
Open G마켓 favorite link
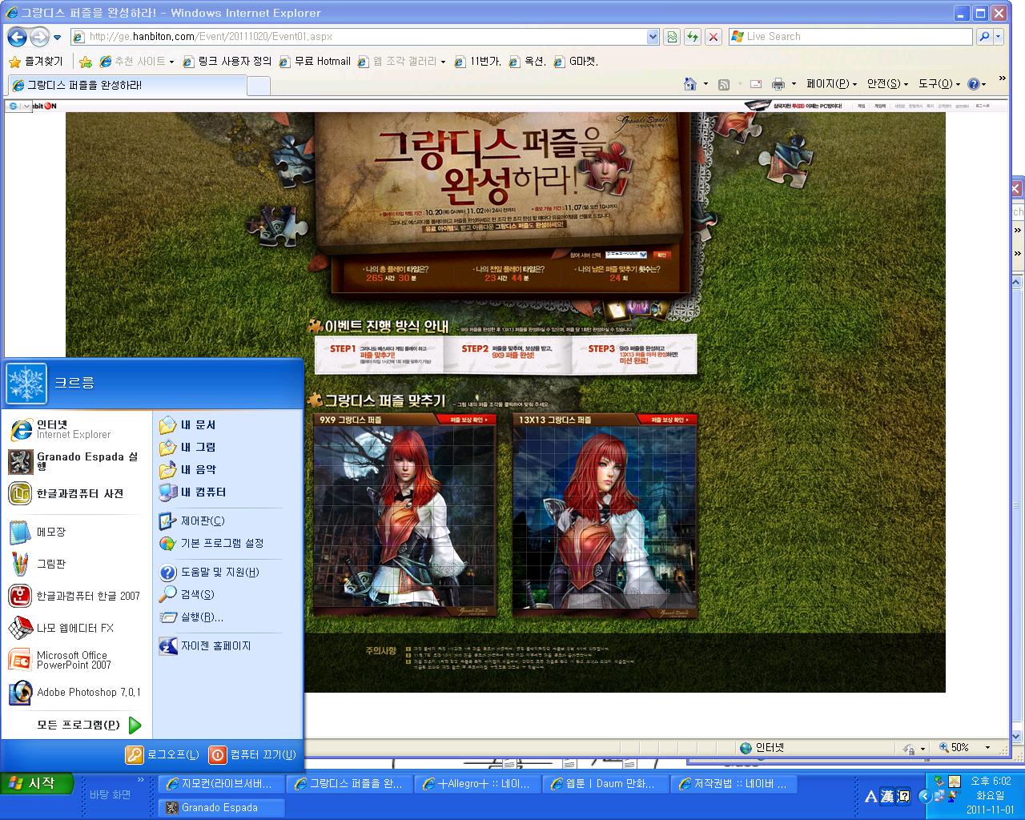pyautogui.click(x=575, y=62)
